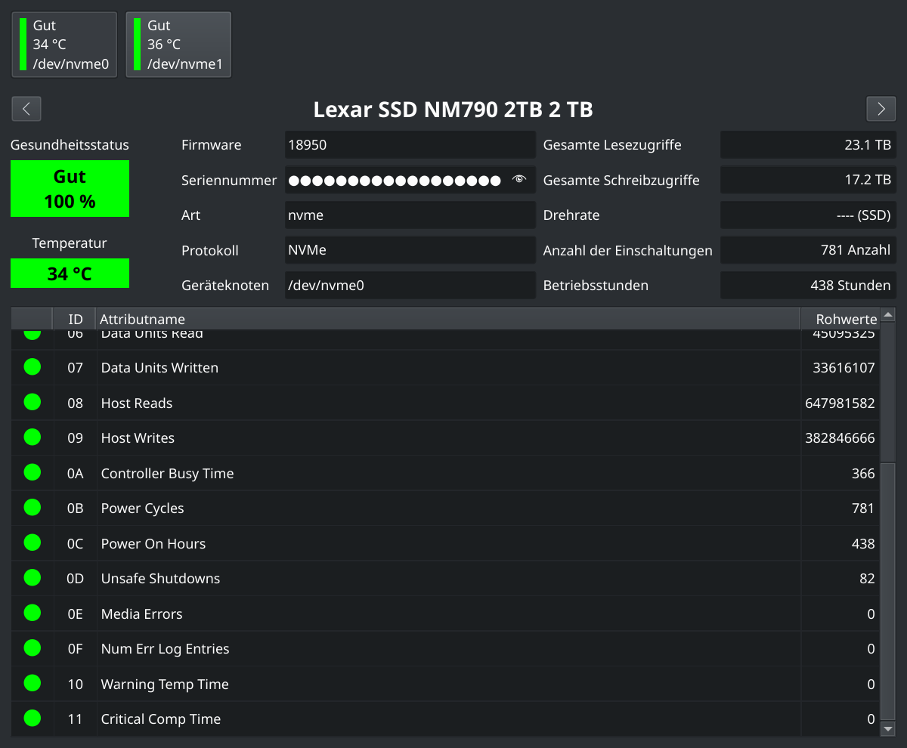Click the Lexar SSD NM790 2TB title
907x748 pixels.
[453, 110]
